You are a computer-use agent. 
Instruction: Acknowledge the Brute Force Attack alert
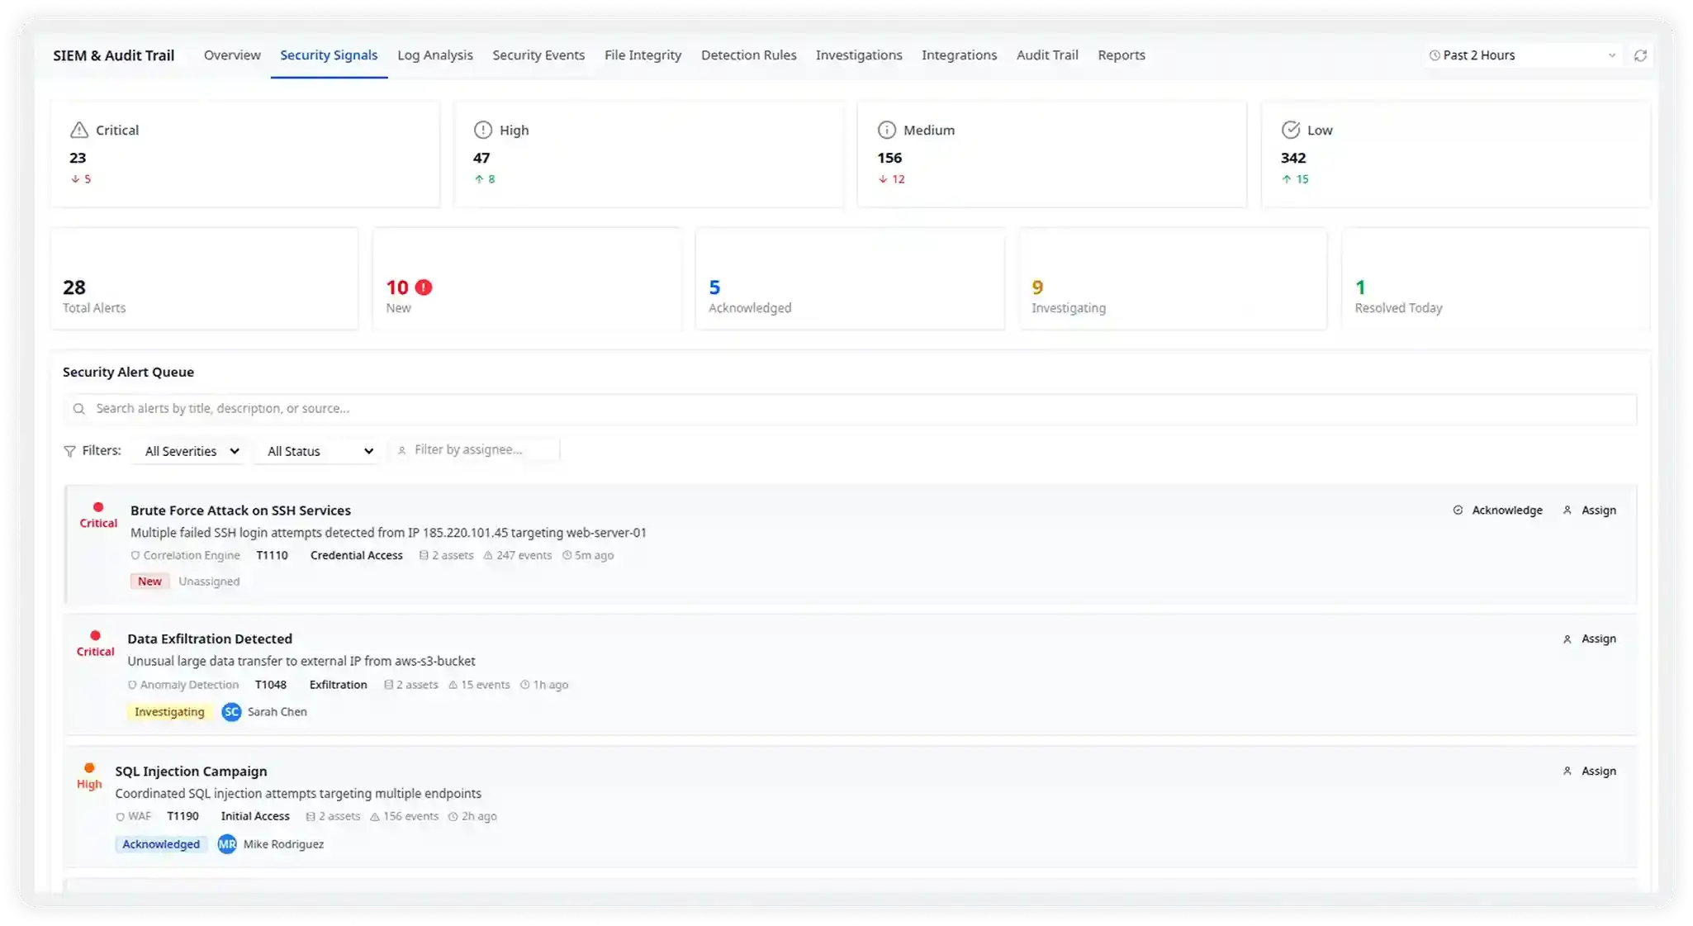tap(1498, 510)
